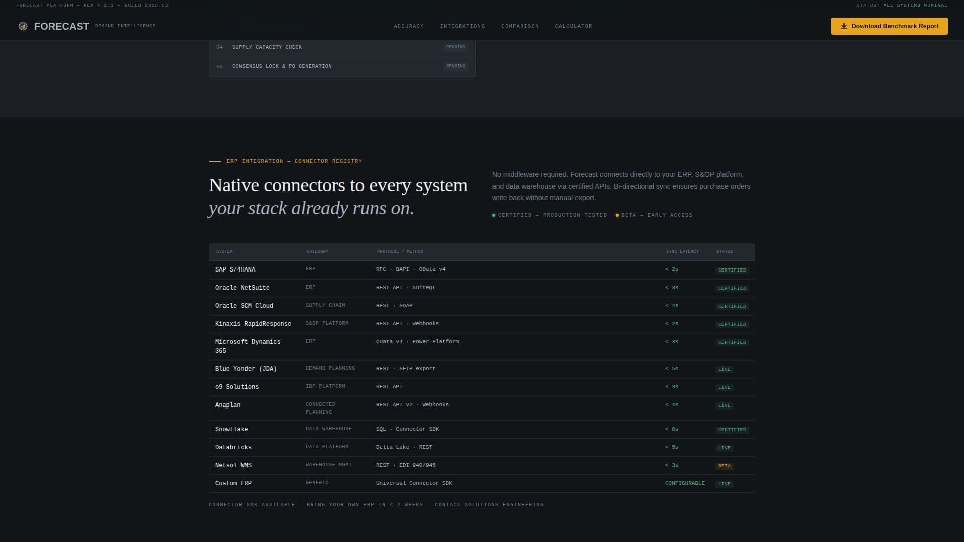Click SUPPLY CHAIN category for Oracle SCM
Viewport: 964px width, 542px height.
(x=325, y=305)
